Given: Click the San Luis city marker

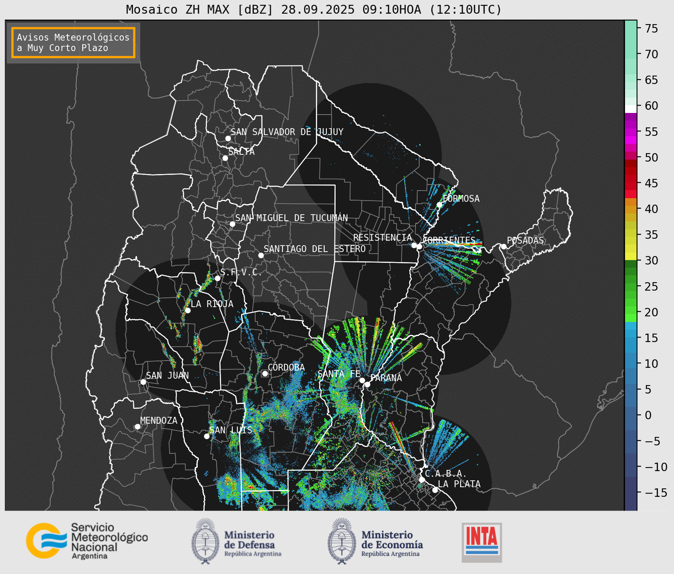Looking at the screenshot, I should [x=207, y=436].
